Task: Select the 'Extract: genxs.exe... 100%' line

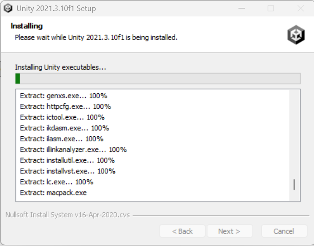Action: pyautogui.click(x=63, y=96)
